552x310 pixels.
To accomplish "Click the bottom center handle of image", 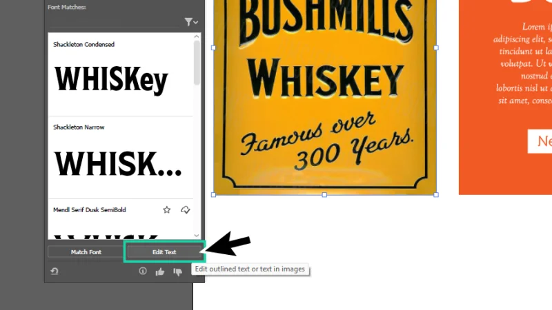I will click(x=324, y=195).
